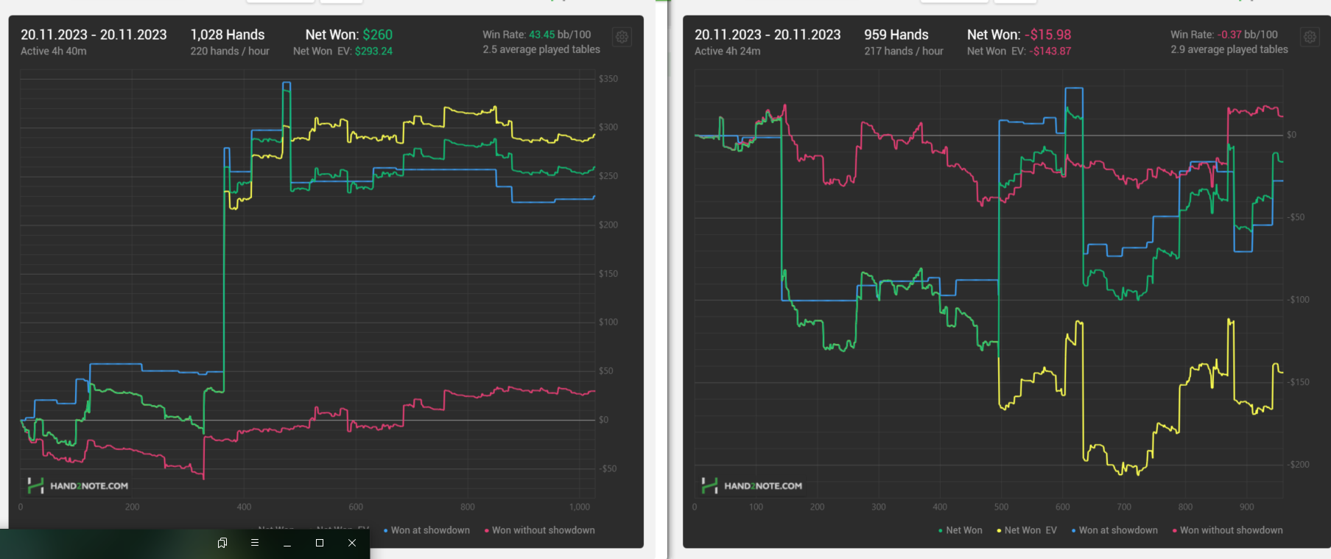Open settings gear on the 1,028 Hands graph
The image size is (1331, 559).
[x=622, y=37]
